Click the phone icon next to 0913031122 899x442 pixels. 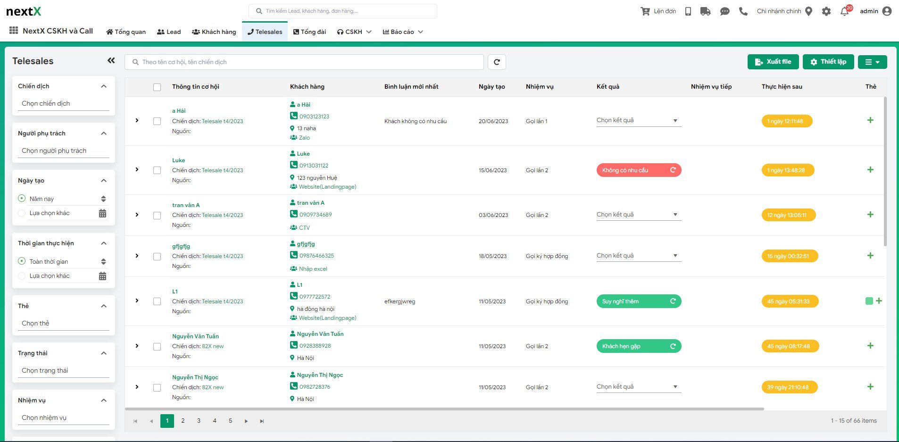[294, 165]
